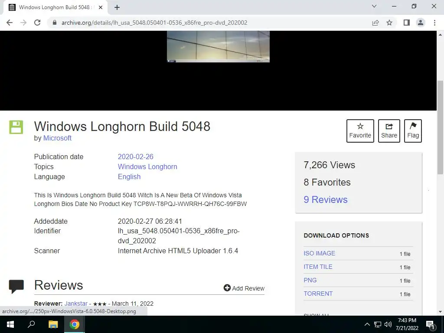Open Chrome three-dot menu
444x333 pixels.
click(434, 23)
